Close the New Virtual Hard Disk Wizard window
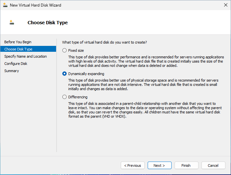 tap(225, 5)
